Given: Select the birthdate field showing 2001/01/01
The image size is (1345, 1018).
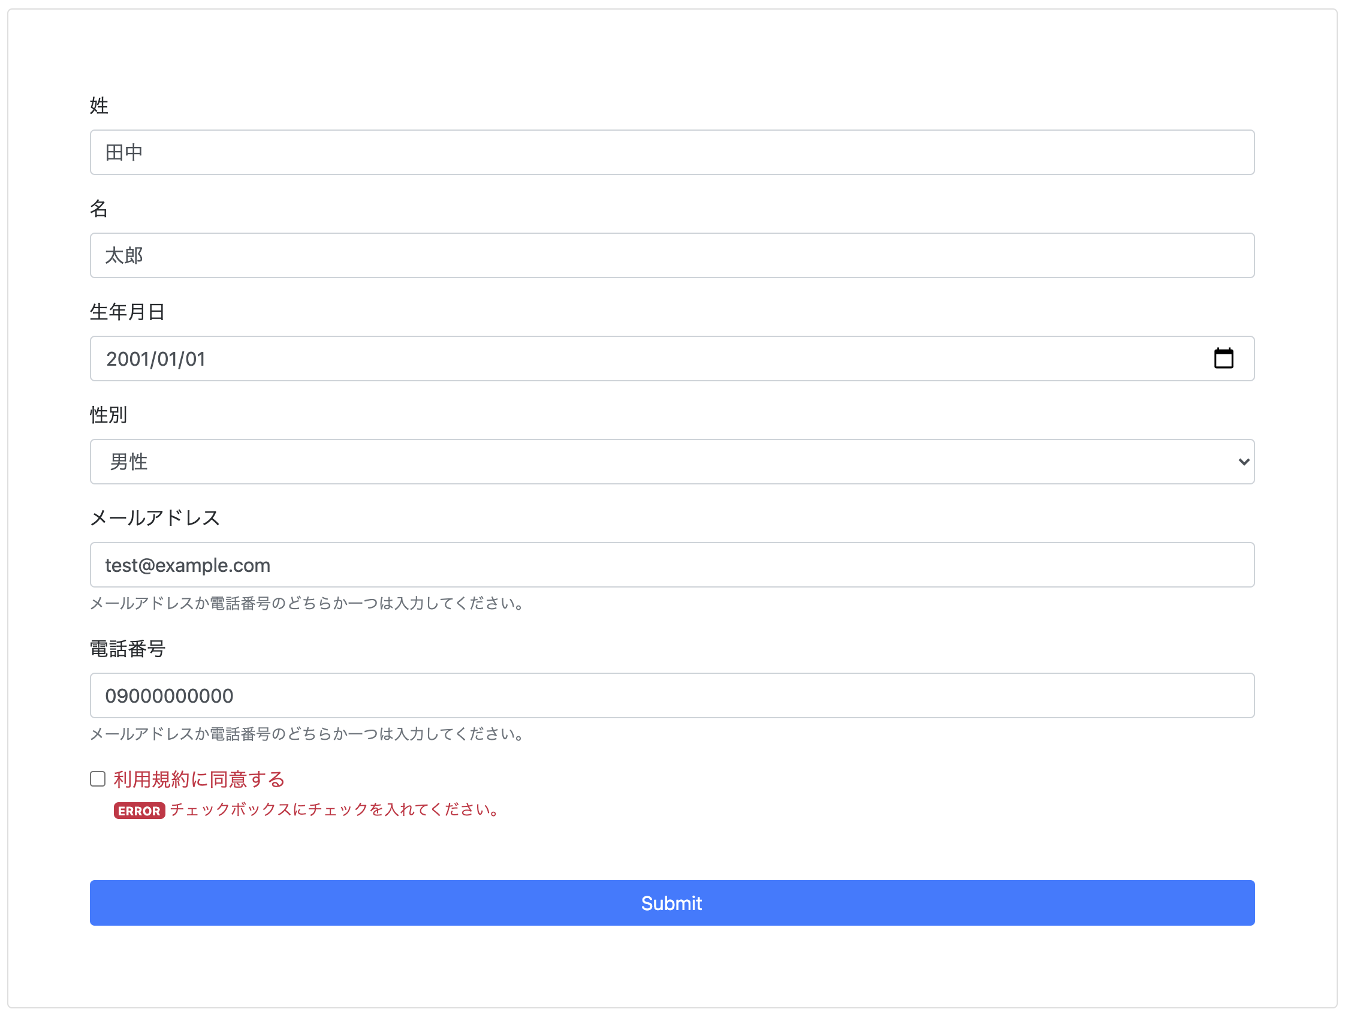Looking at the screenshot, I should pos(608,358).
